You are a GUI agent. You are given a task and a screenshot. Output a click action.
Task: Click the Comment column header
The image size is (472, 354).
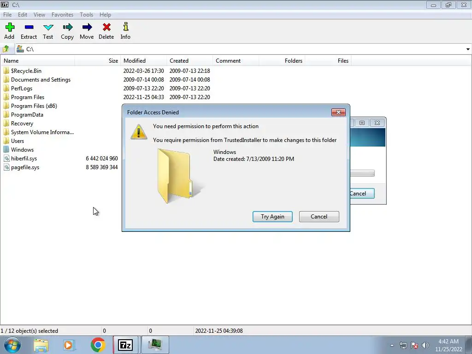pyautogui.click(x=236, y=60)
